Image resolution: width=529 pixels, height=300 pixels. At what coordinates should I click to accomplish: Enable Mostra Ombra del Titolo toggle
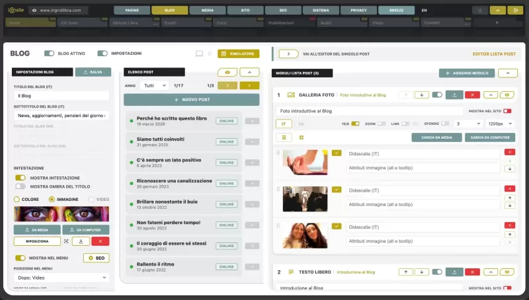click(20, 186)
